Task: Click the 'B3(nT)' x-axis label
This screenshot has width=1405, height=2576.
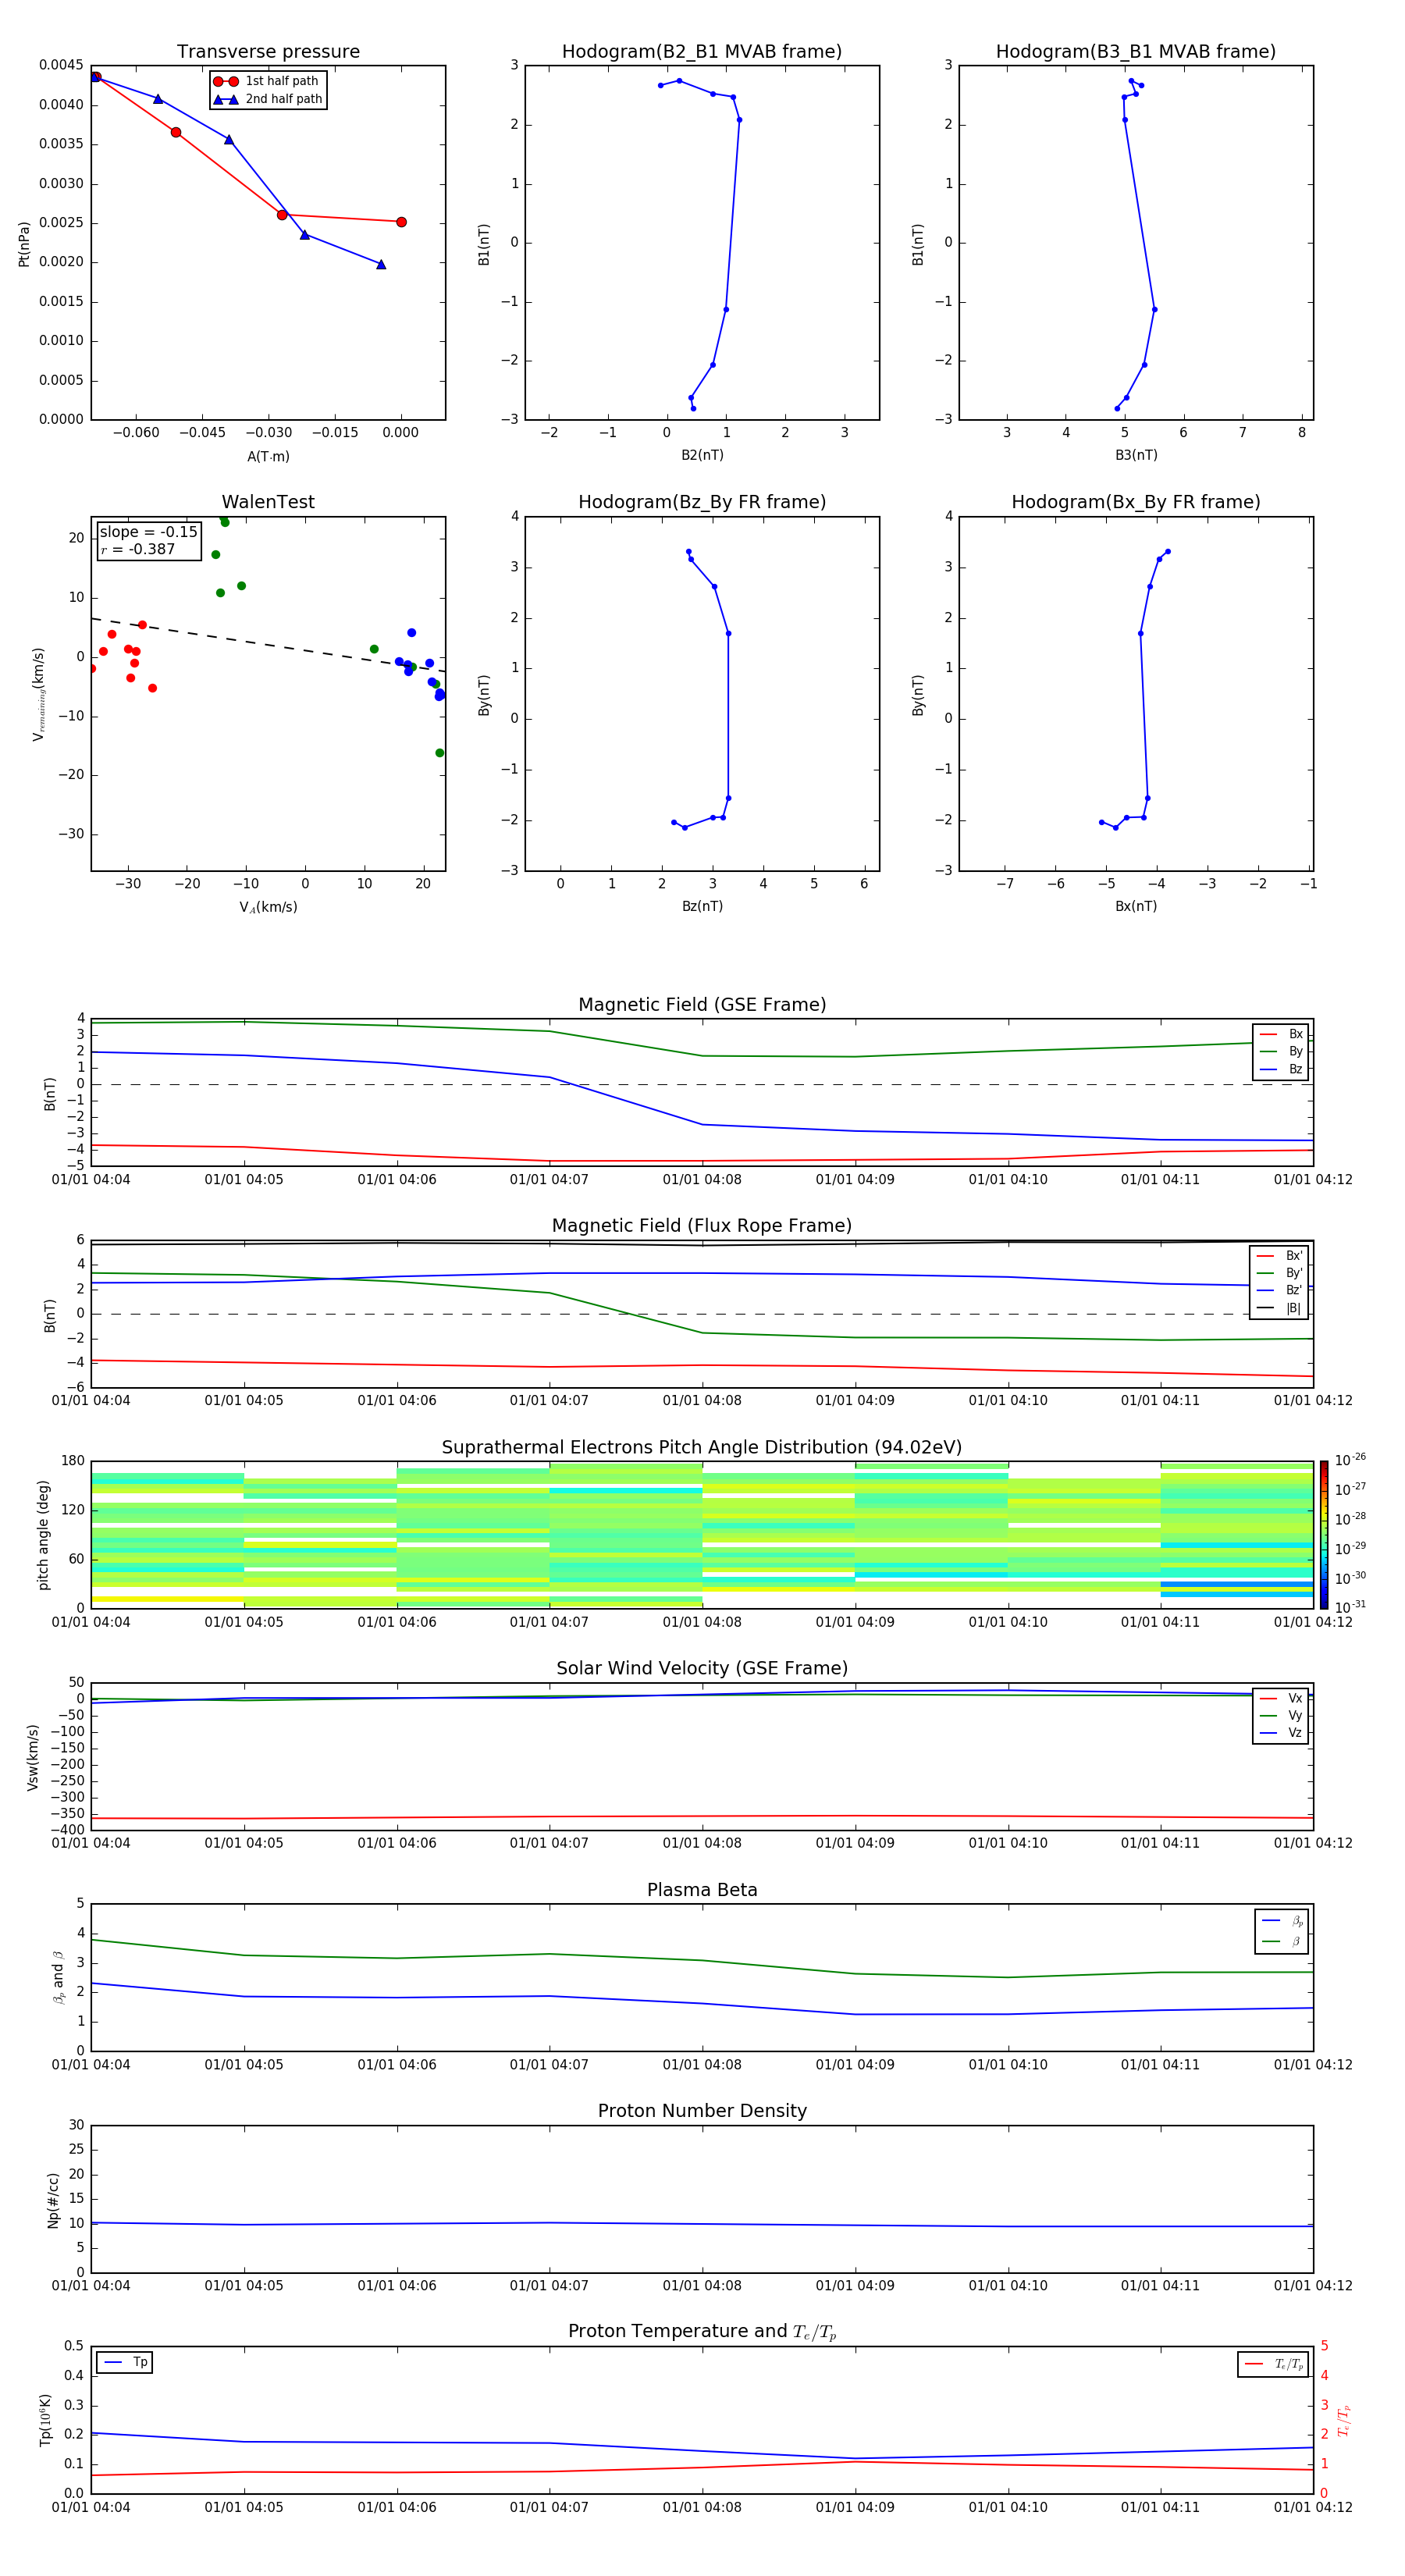Action: tap(1136, 455)
